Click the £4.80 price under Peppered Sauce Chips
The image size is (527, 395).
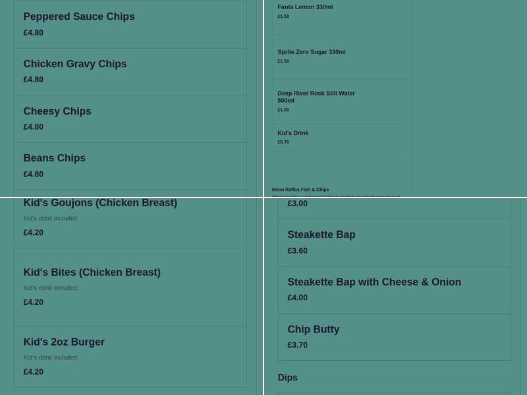(34, 32)
